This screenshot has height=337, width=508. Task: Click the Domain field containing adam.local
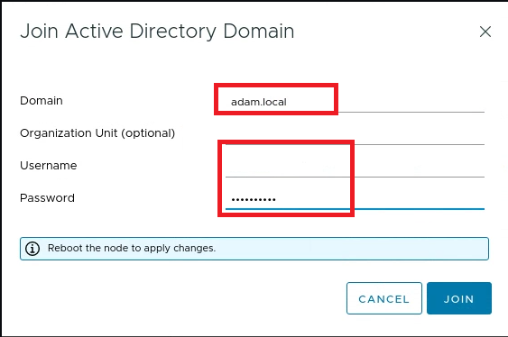(355, 102)
